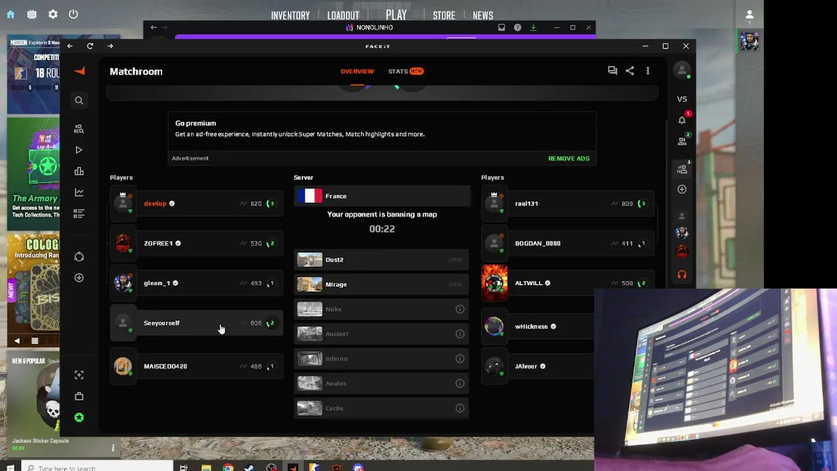Click the France server row
837x471 pixels.
coord(382,196)
